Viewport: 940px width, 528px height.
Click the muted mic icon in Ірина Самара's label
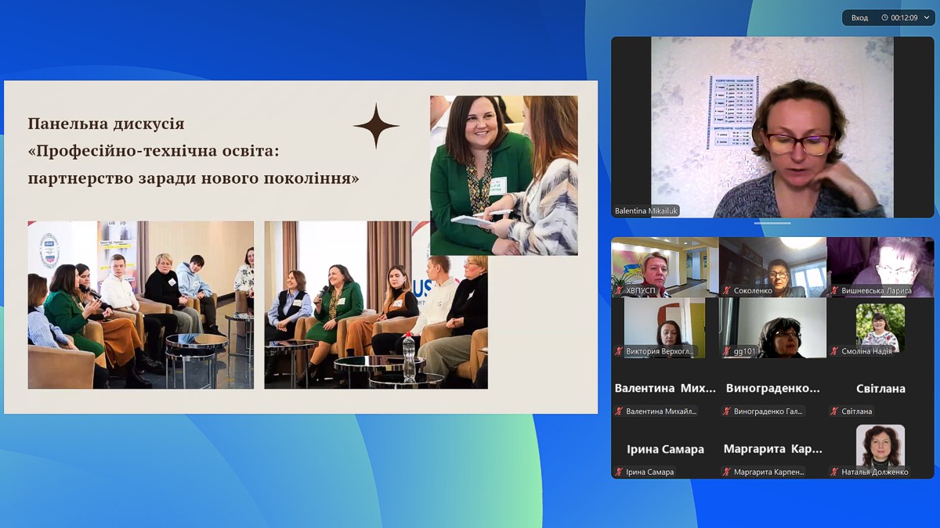click(619, 472)
